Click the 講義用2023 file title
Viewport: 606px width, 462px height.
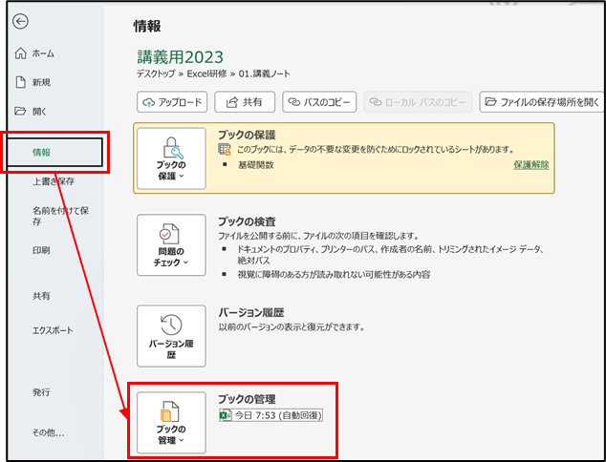[x=180, y=57]
